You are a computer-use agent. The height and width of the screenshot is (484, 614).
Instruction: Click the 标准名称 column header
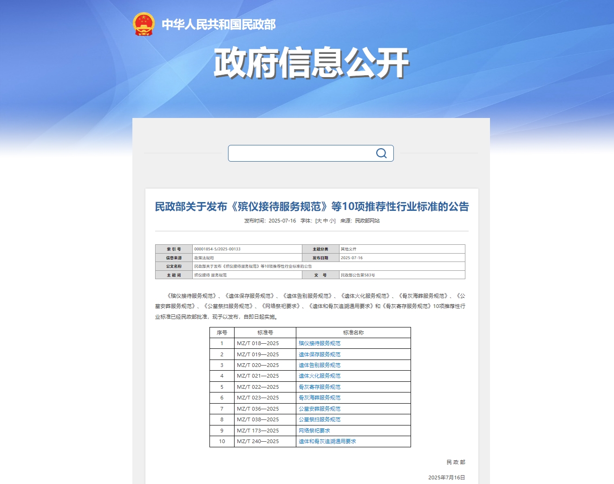(353, 333)
